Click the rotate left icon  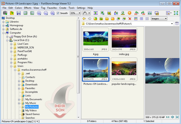pos(136,13)
